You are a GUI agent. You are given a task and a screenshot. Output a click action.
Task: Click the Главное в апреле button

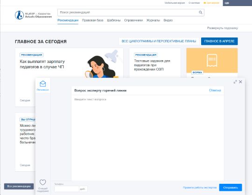point(219,41)
